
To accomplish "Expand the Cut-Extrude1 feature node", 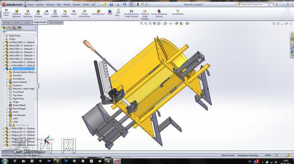I will pos(7,115).
